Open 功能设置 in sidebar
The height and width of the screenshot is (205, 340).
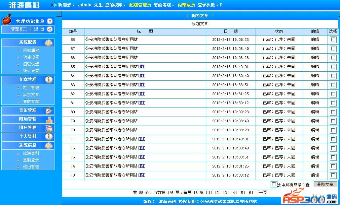coord(31,57)
